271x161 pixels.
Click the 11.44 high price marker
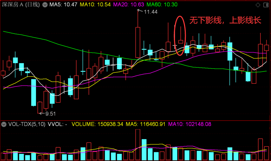[150, 12]
